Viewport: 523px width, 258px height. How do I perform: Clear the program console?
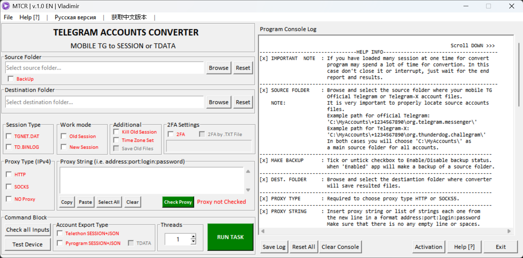[x=340, y=247]
